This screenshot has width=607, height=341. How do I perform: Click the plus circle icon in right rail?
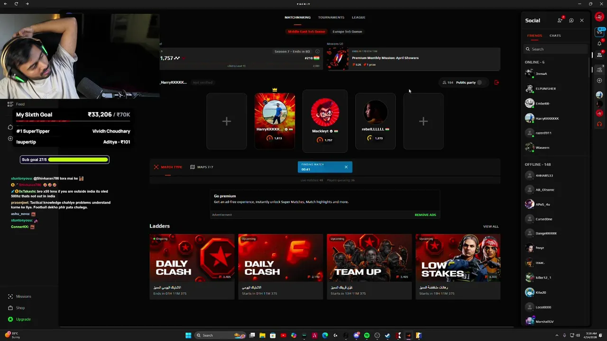pos(599,81)
